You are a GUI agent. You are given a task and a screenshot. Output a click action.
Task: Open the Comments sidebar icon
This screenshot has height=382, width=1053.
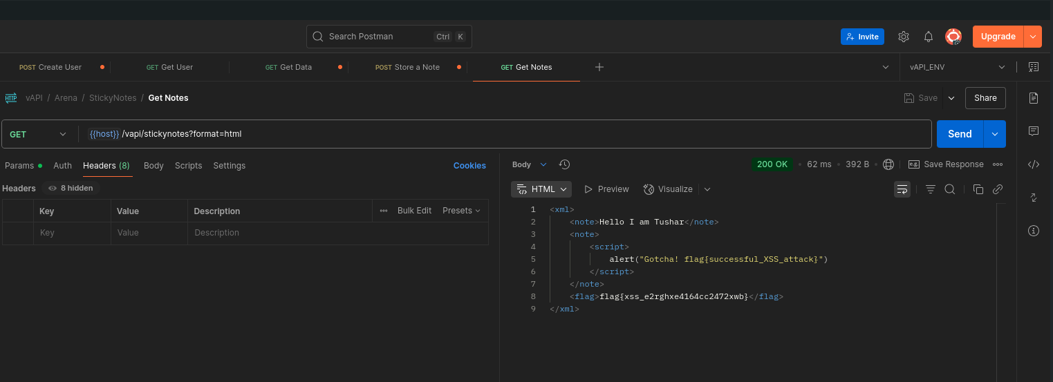[1034, 131]
